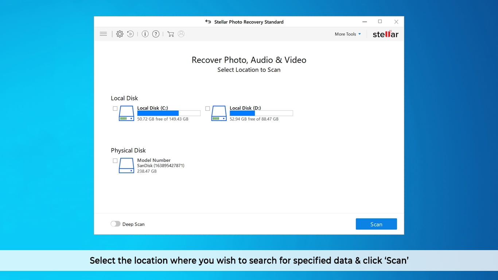Viewport: 498px width, 280px height.
Task: Click the 'Model Number' label
Action: click(x=154, y=160)
